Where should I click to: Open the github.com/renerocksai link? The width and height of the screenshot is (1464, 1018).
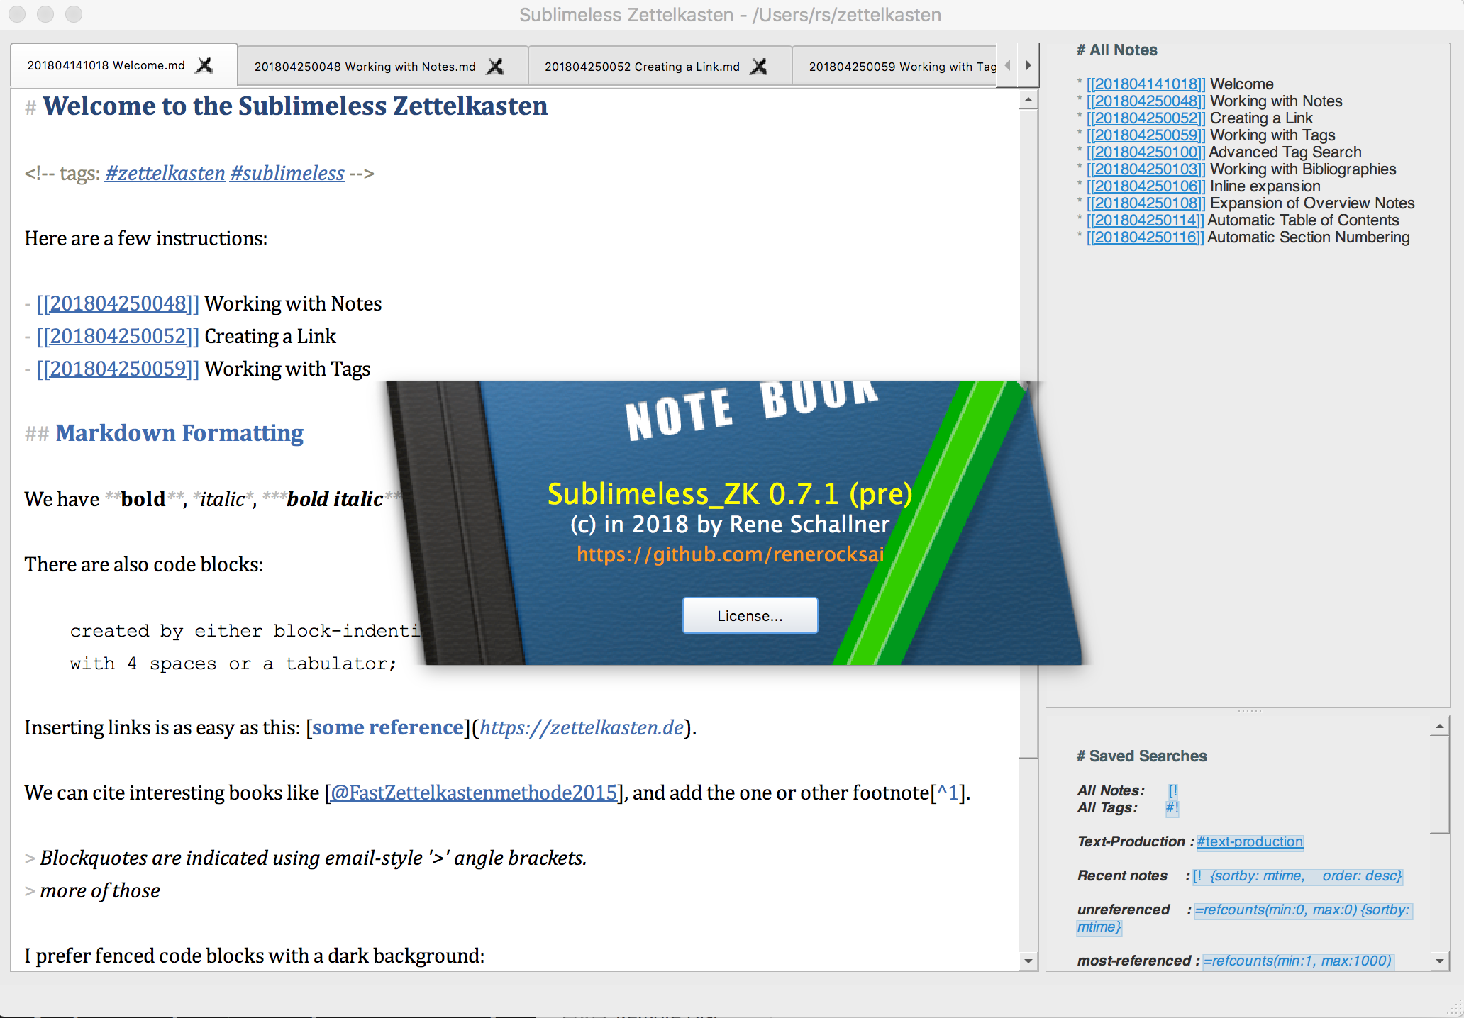tap(731, 554)
